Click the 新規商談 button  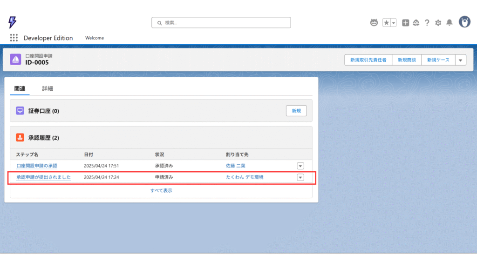[x=407, y=60]
